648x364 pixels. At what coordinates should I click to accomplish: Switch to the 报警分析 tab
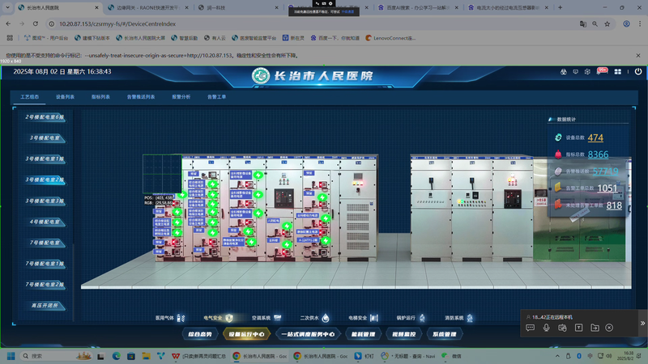click(181, 97)
